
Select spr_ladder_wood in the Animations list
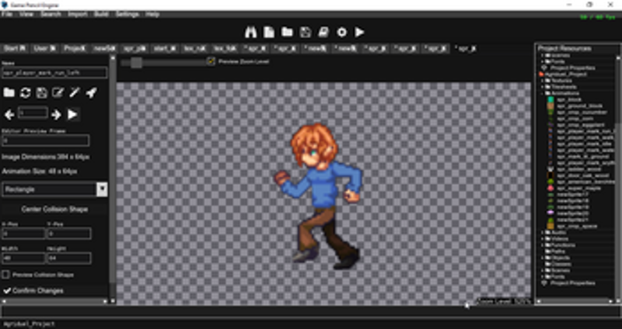(x=578, y=169)
